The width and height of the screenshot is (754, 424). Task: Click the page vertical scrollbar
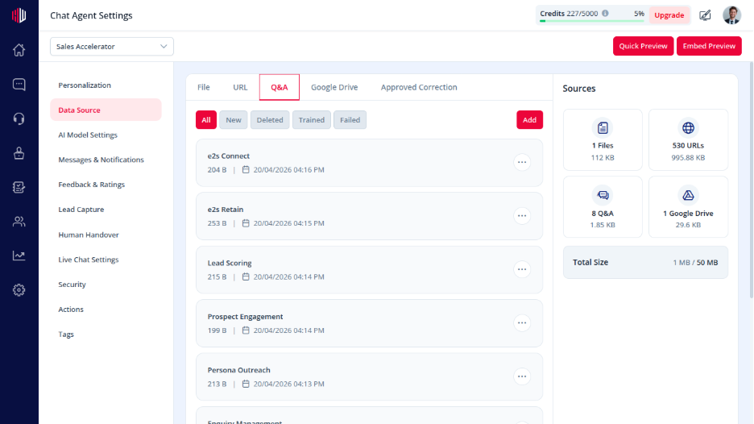coord(751,181)
